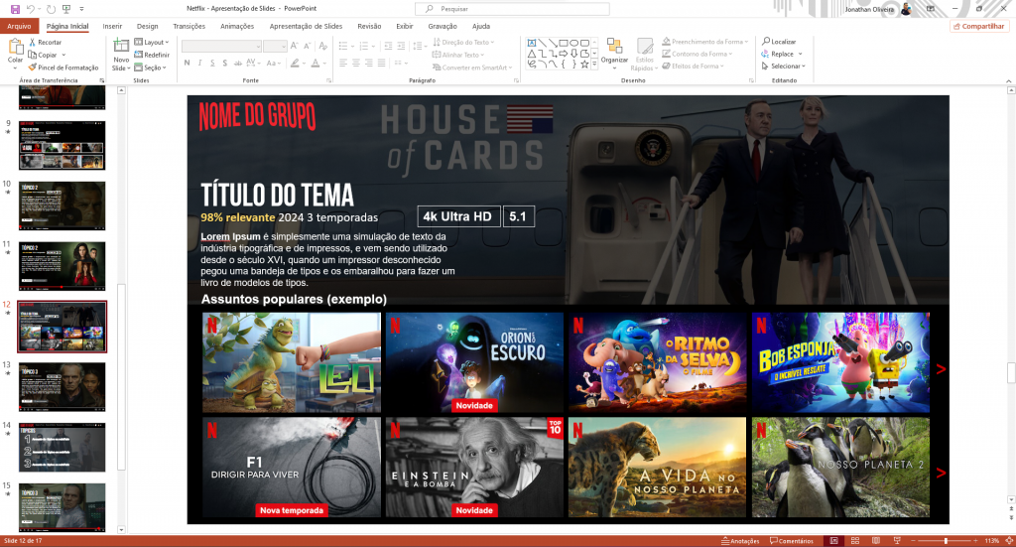Toggle Normal view button in status bar
Screen dimensions: 1016x547
[x=833, y=541]
